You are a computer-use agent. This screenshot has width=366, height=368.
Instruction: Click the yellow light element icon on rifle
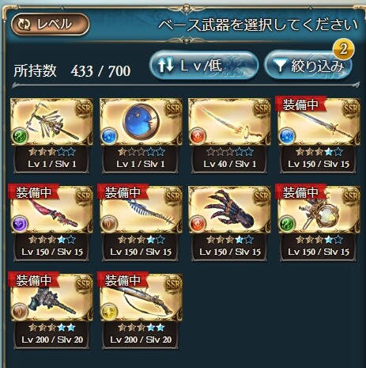(x=109, y=312)
